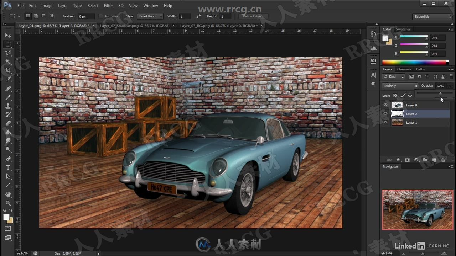Open the tool preset picker arrow
This screenshot has width=456, height=256.
[x=19, y=16]
